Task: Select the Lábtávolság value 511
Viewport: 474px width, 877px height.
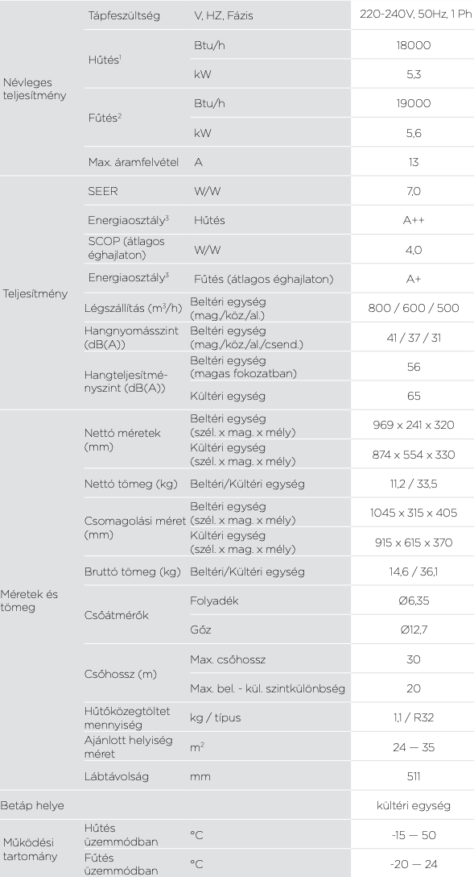Action: click(x=414, y=776)
